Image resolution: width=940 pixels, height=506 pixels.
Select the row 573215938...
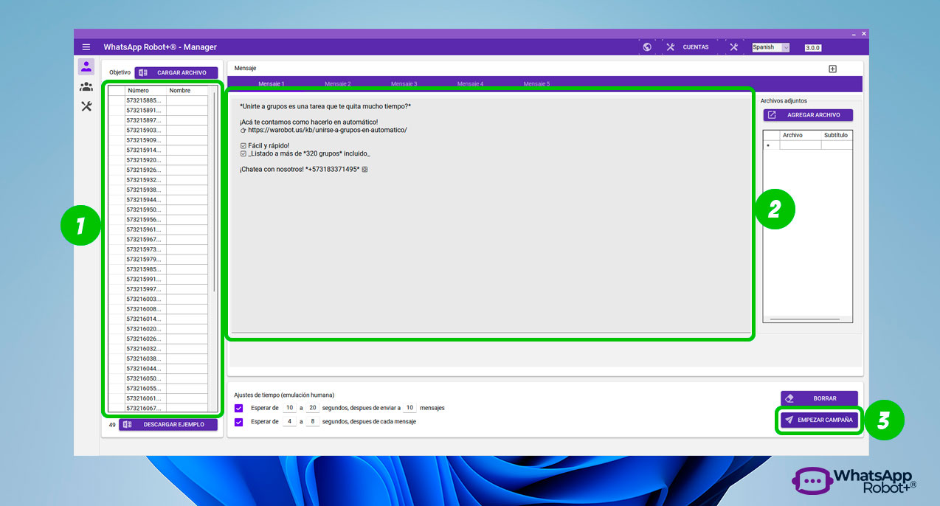[159, 190]
